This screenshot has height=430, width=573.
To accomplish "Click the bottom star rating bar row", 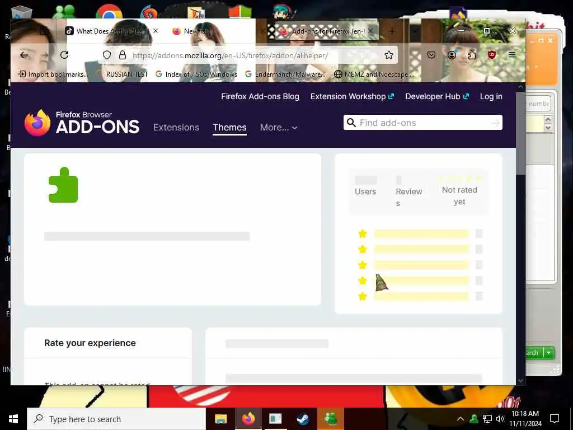I will click(421, 297).
